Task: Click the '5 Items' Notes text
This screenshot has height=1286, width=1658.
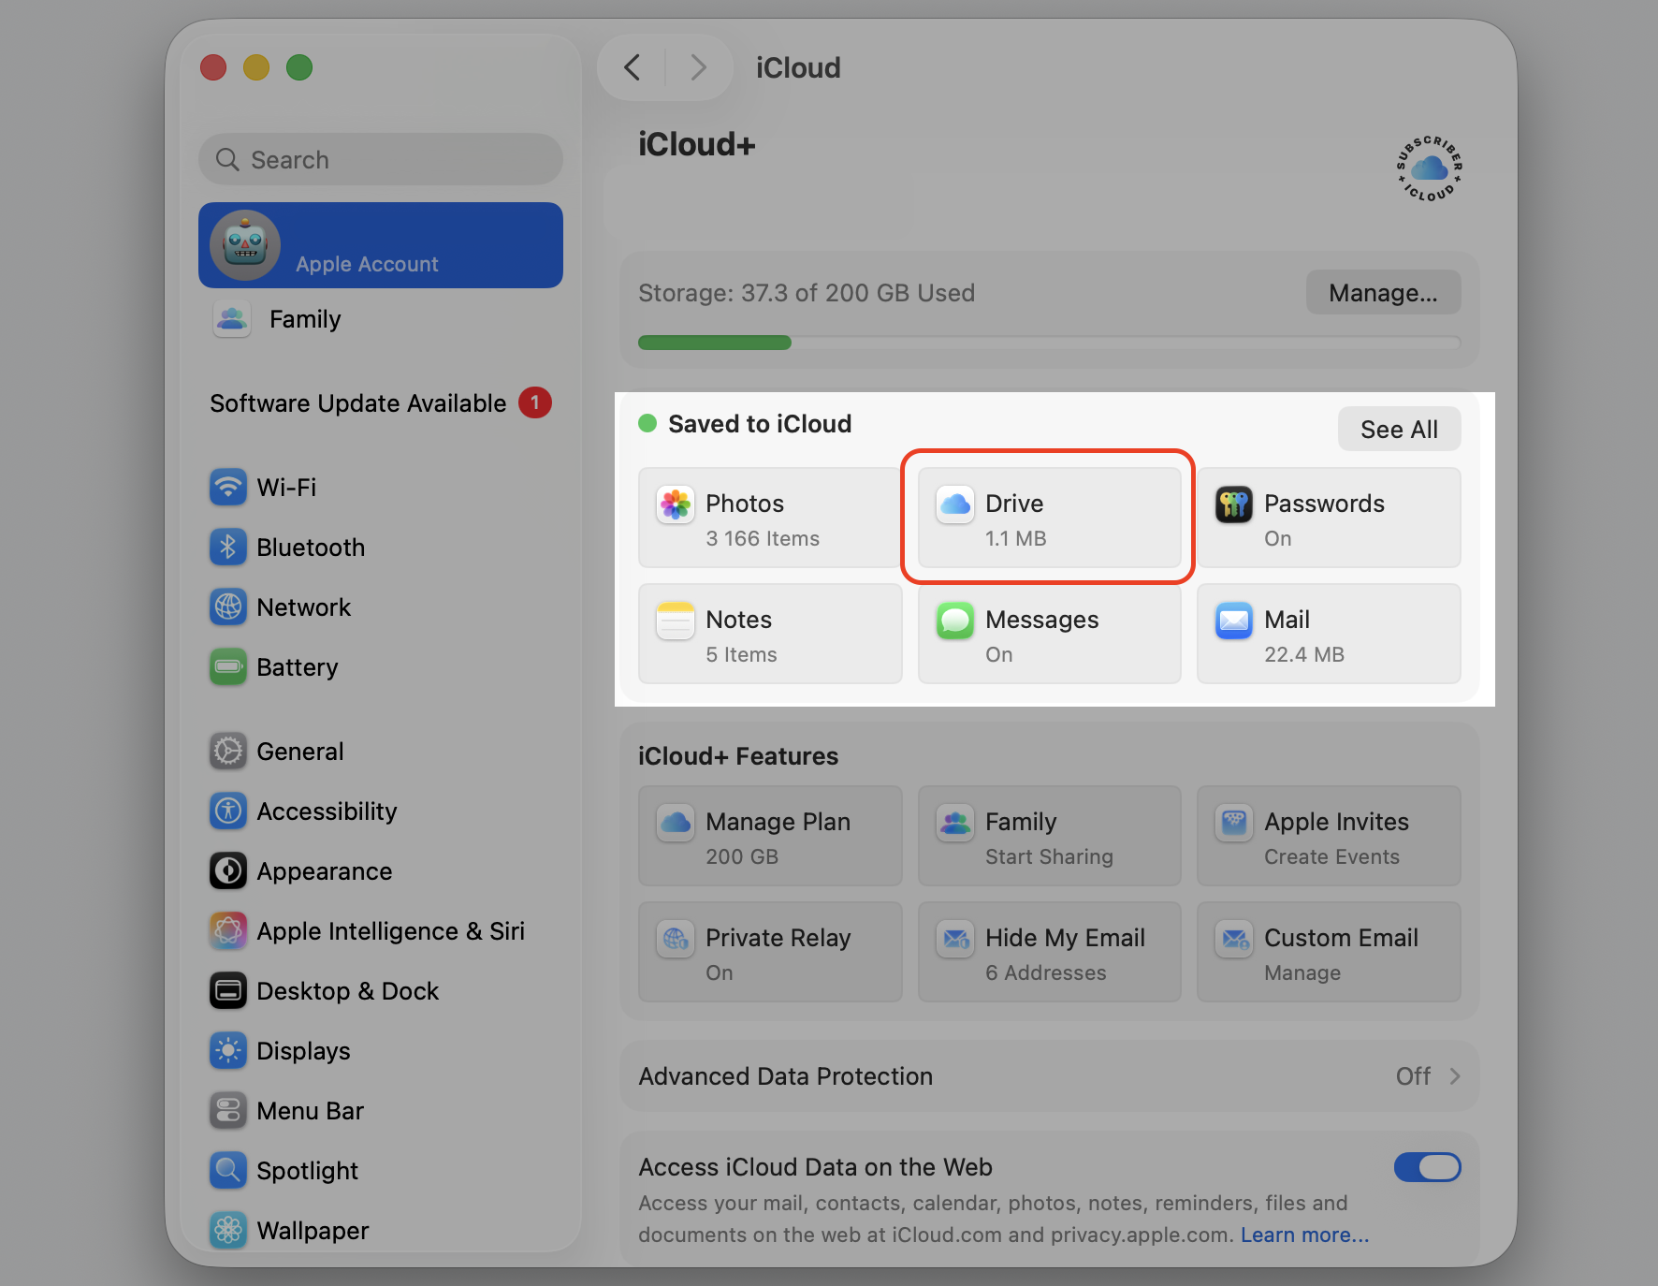Action: point(741,654)
